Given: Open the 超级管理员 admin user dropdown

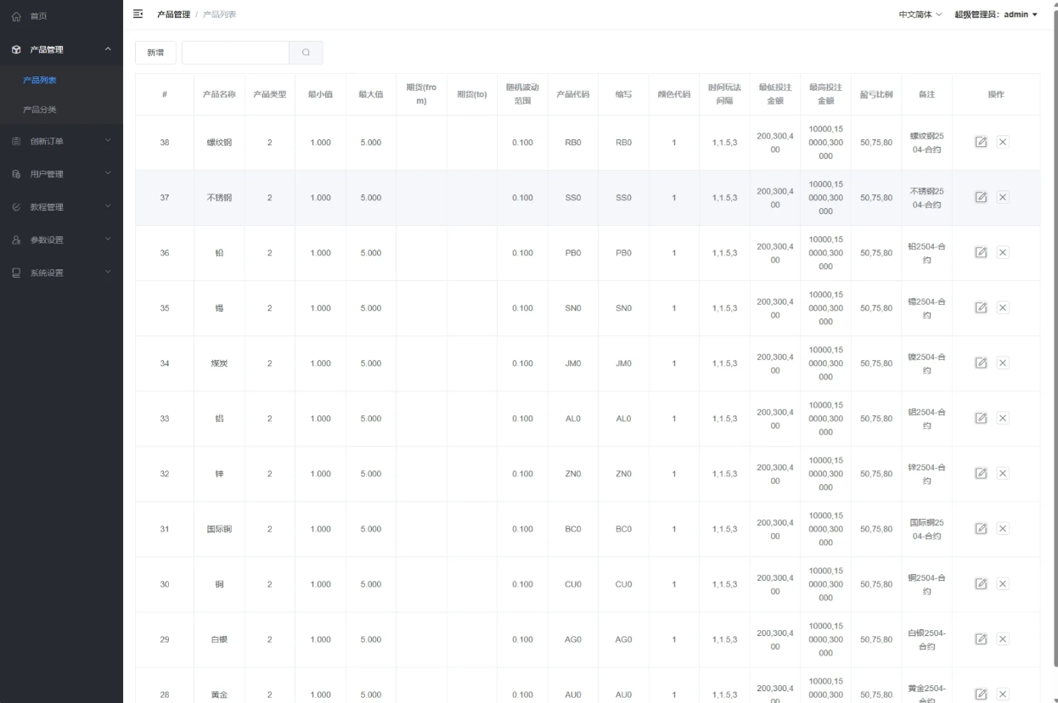Looking at the screenshot, I should pyautogui.click(x=995, y=14).
